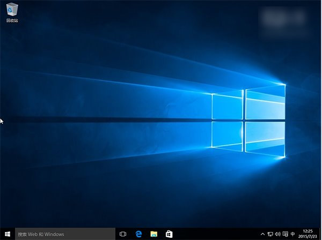
Task: Open Task View from the taskbar
Action: [123, 234]
